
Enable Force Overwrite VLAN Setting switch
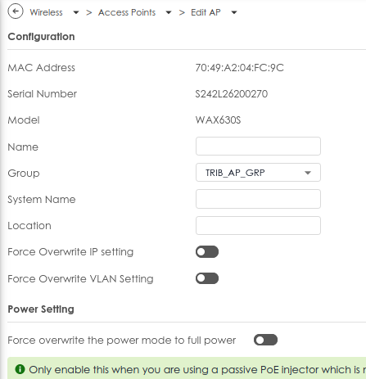[207, 278]
